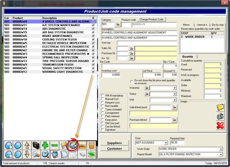
Task: Enable the Non taxable checkbox
Action: (103, 106)
